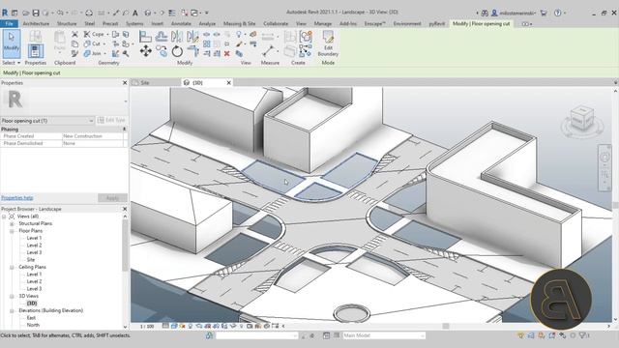Select the Offset tool

click(x=162, y=37)
